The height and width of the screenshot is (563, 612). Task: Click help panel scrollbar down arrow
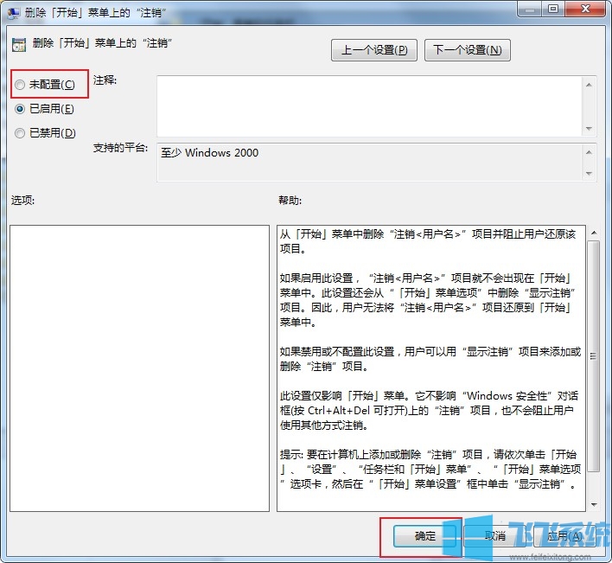594,504
